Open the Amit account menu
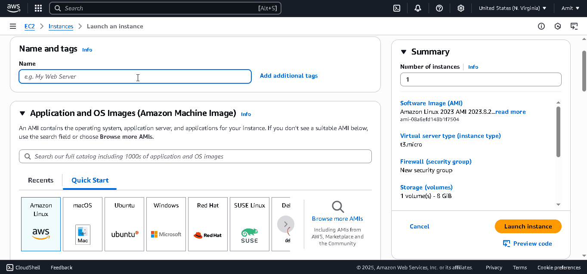The height and width of the screenshot is (274, 587). (x=571, y=8)
